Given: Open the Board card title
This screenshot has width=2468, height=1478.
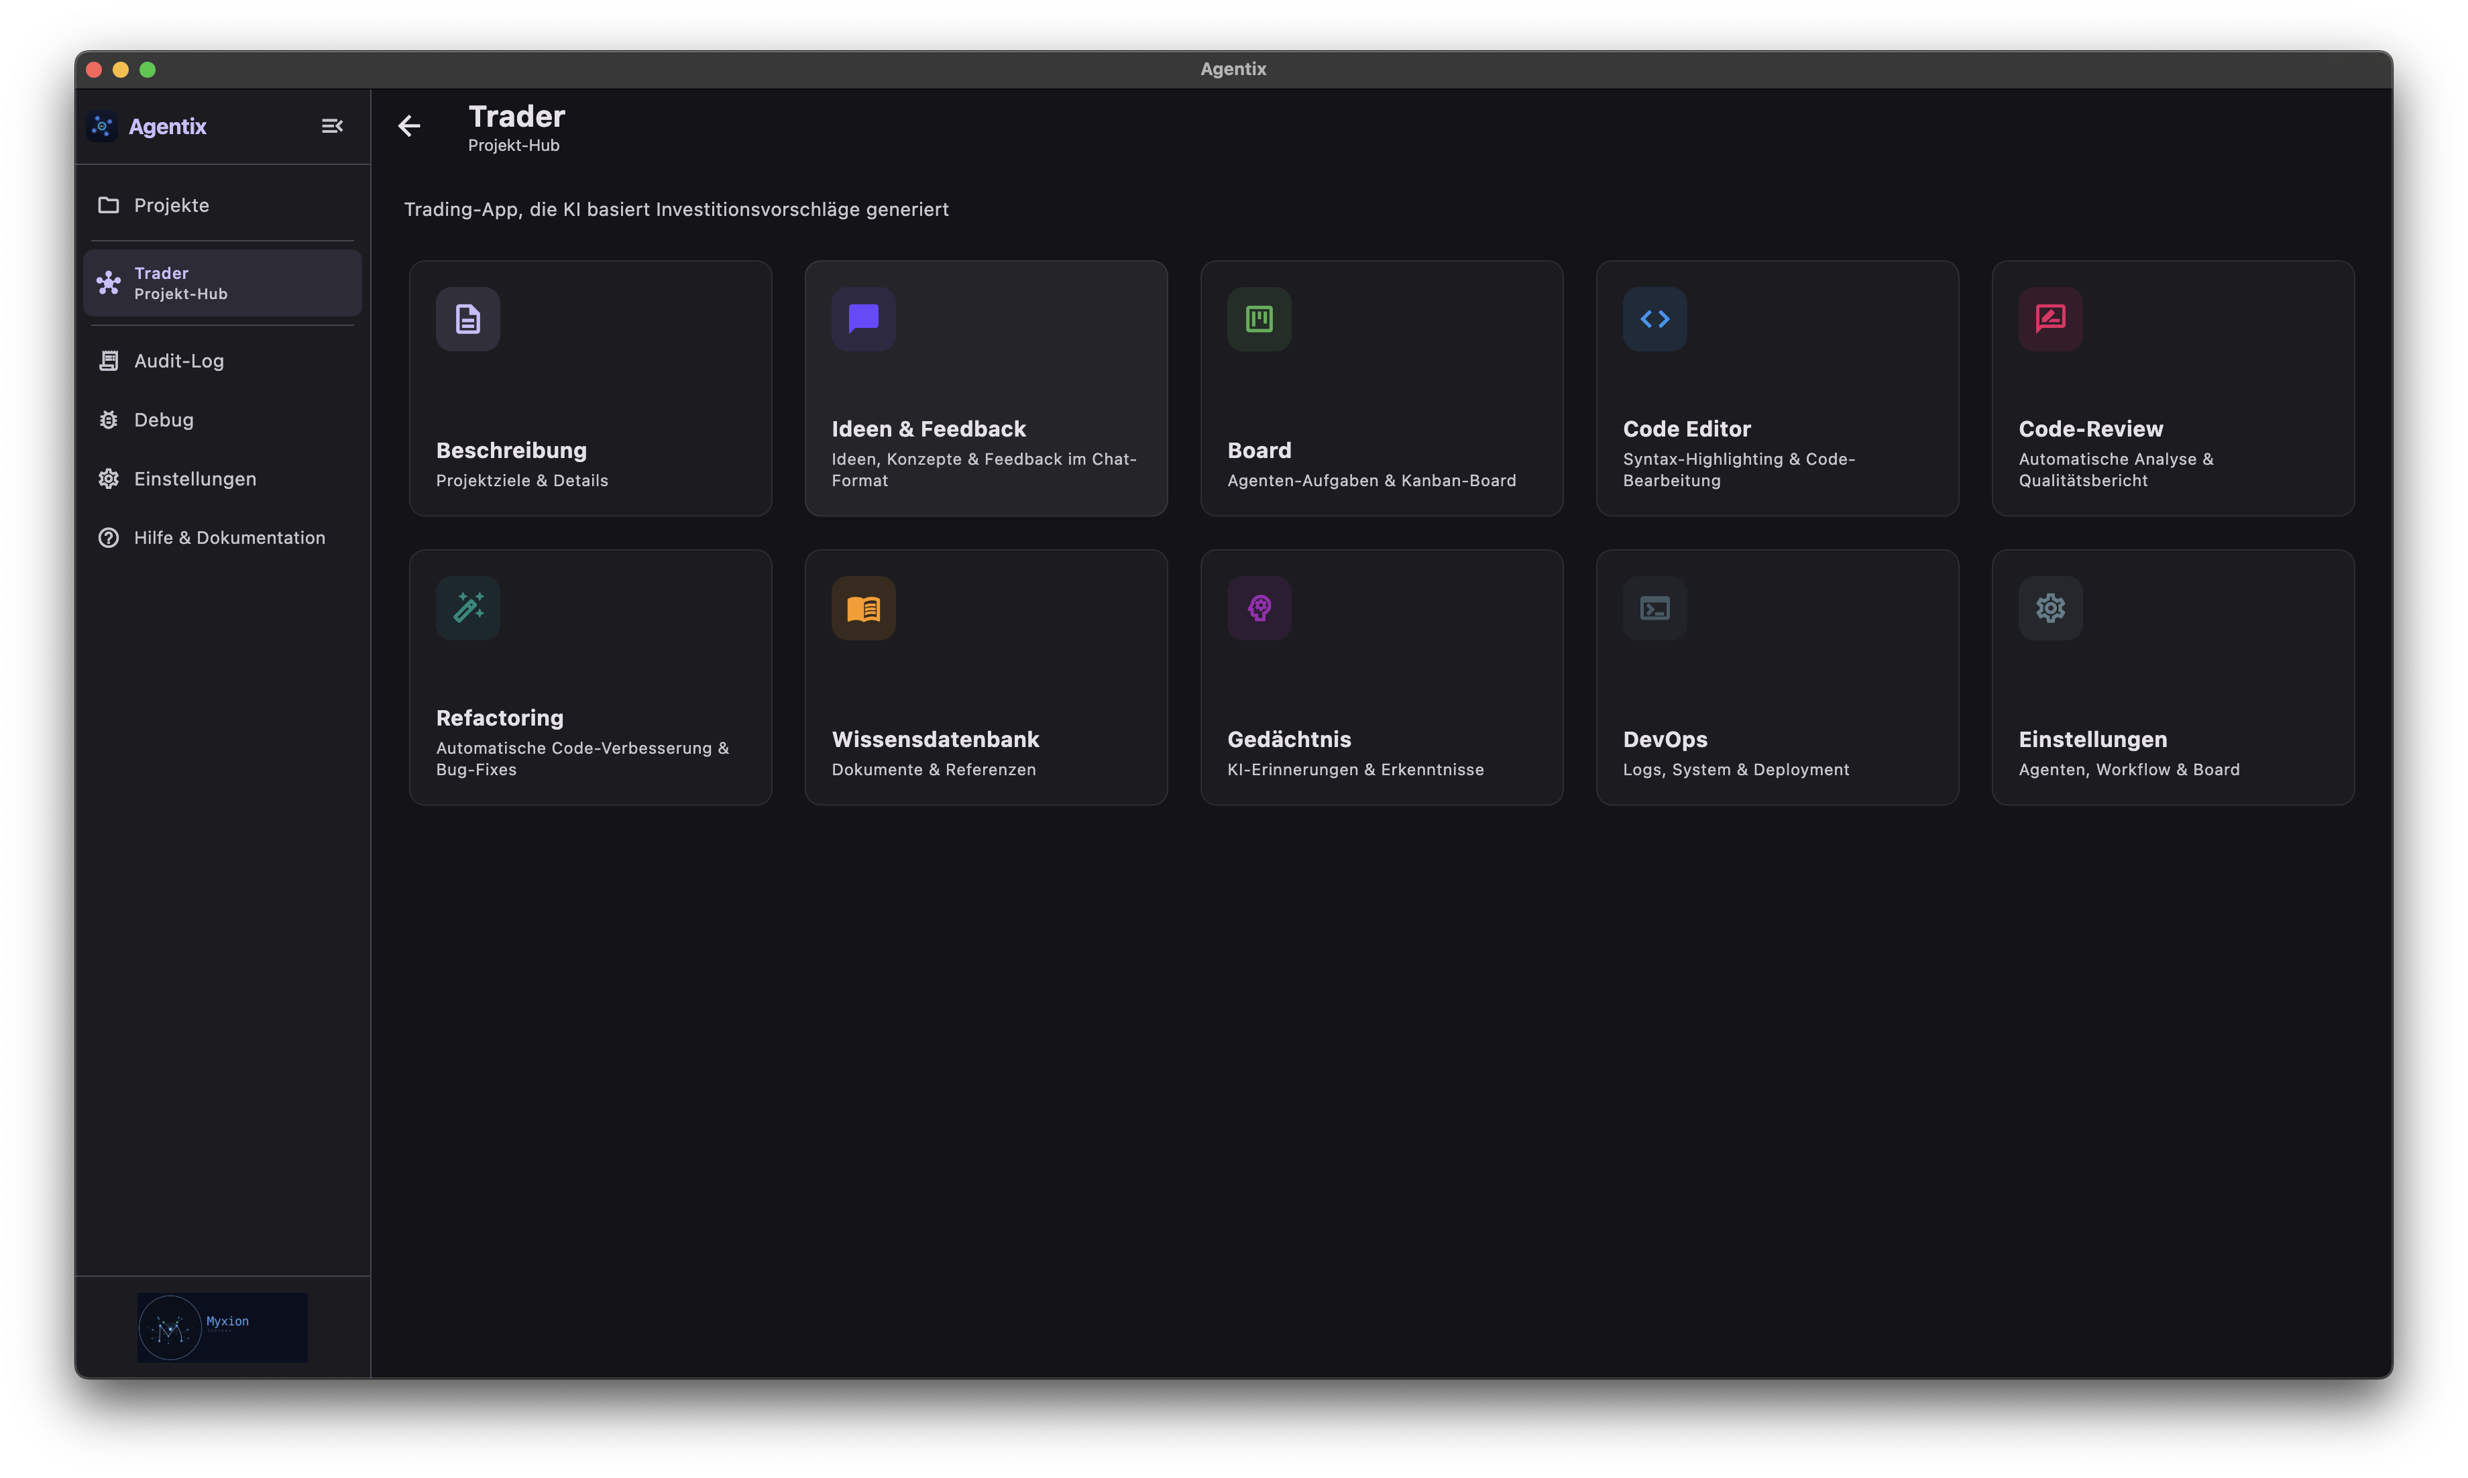Looking at the screenshot, I should point(1259,450).
